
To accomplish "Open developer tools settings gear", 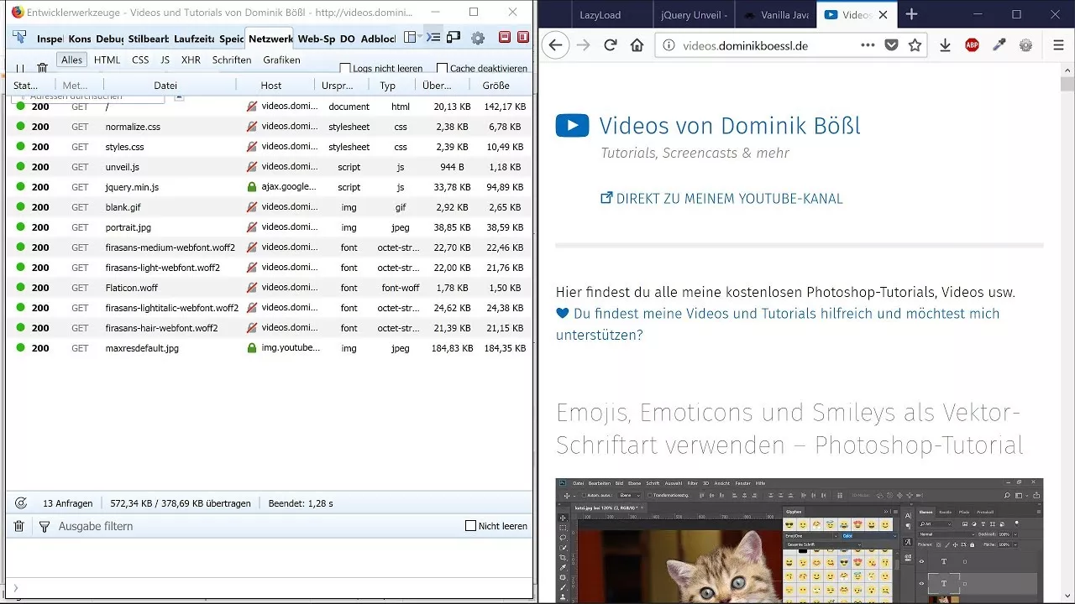I will coord(477,37).
